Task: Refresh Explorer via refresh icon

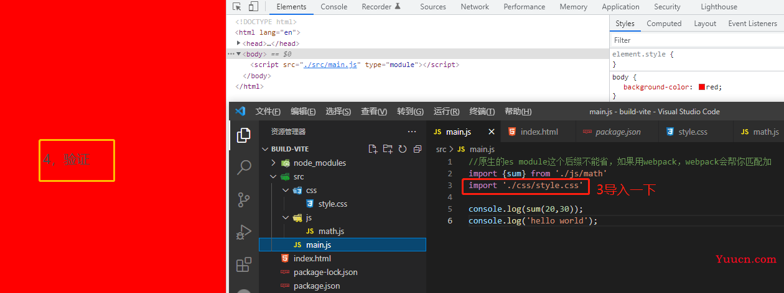Action: [403, 149]
